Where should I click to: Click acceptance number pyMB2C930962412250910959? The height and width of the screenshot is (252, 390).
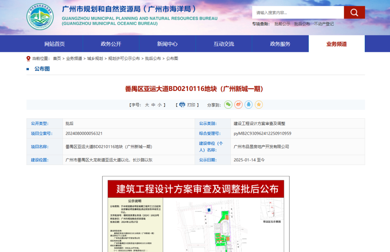[x=263, y=134]
